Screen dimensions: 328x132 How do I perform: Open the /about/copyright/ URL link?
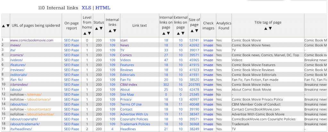[24, 119]
